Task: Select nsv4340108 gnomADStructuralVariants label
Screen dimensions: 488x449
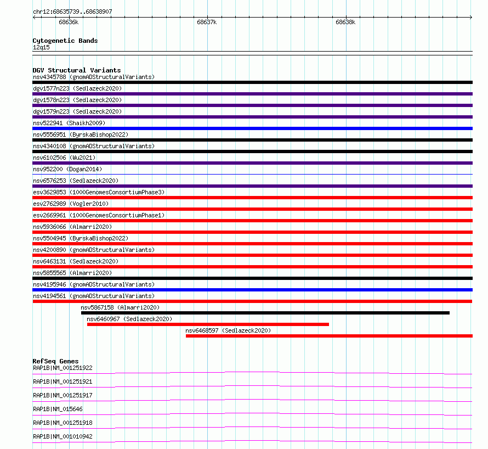Action: coord(94,146)
